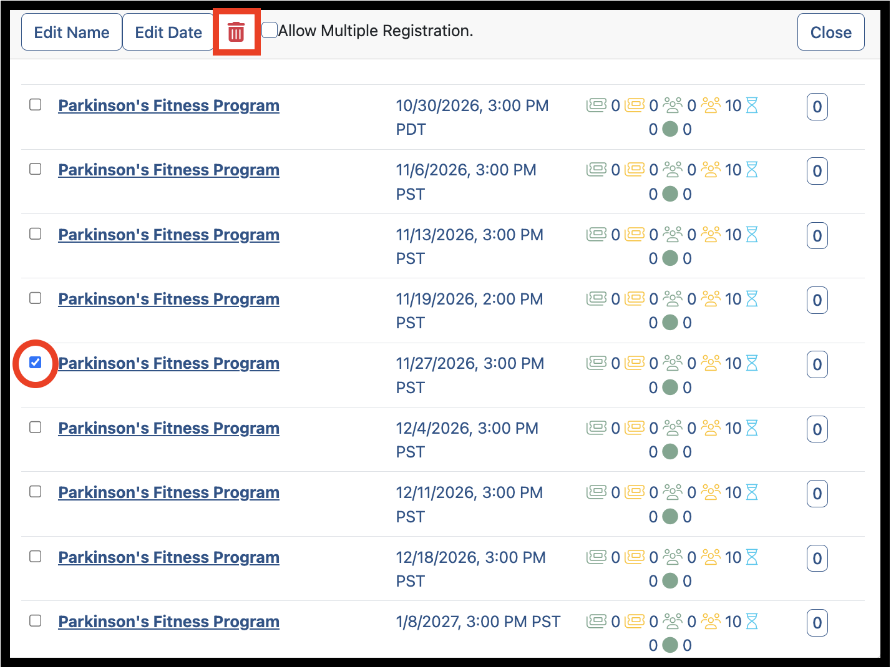Screen dimensions: 891x669
Task: Click green circle status in 12/4/2026 row
Action: click(670, 452)
